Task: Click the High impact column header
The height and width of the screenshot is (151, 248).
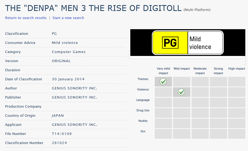Action: click(236, 69)
